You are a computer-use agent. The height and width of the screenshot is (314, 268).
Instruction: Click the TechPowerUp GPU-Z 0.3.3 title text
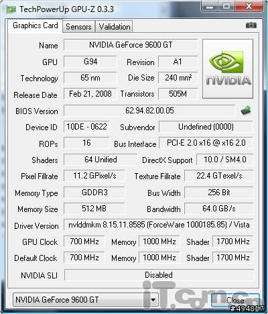click(x=66, y=9)
